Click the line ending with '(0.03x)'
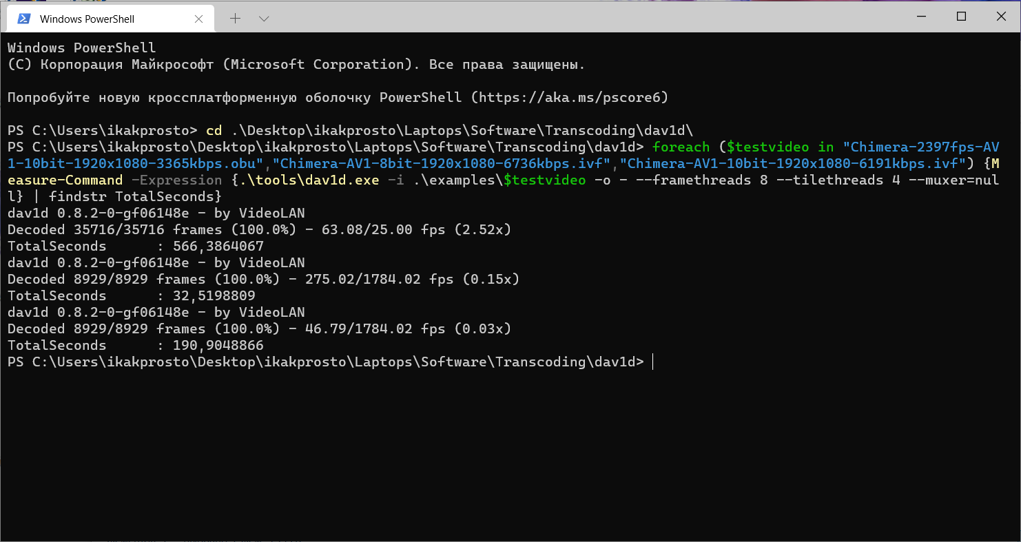Viewport: 1021px width, 542px height. pos(260,329)
